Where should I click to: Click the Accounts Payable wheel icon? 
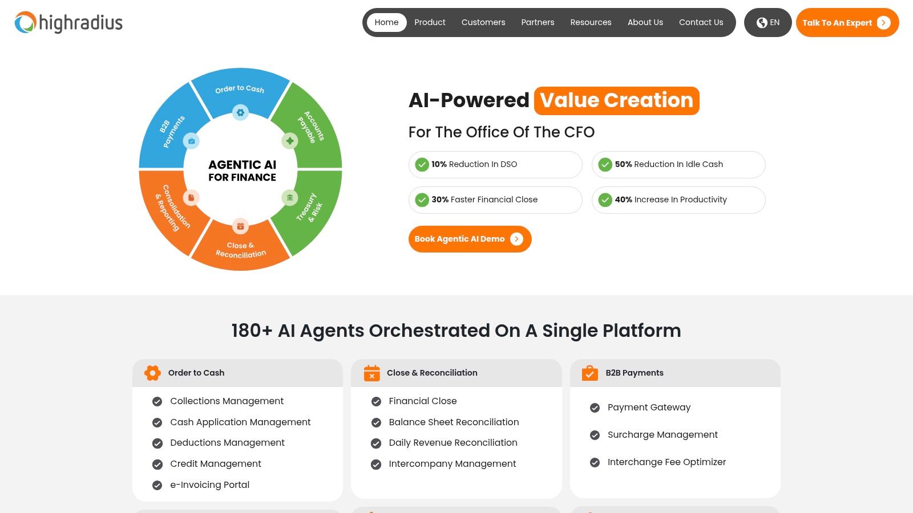point(290,140)
